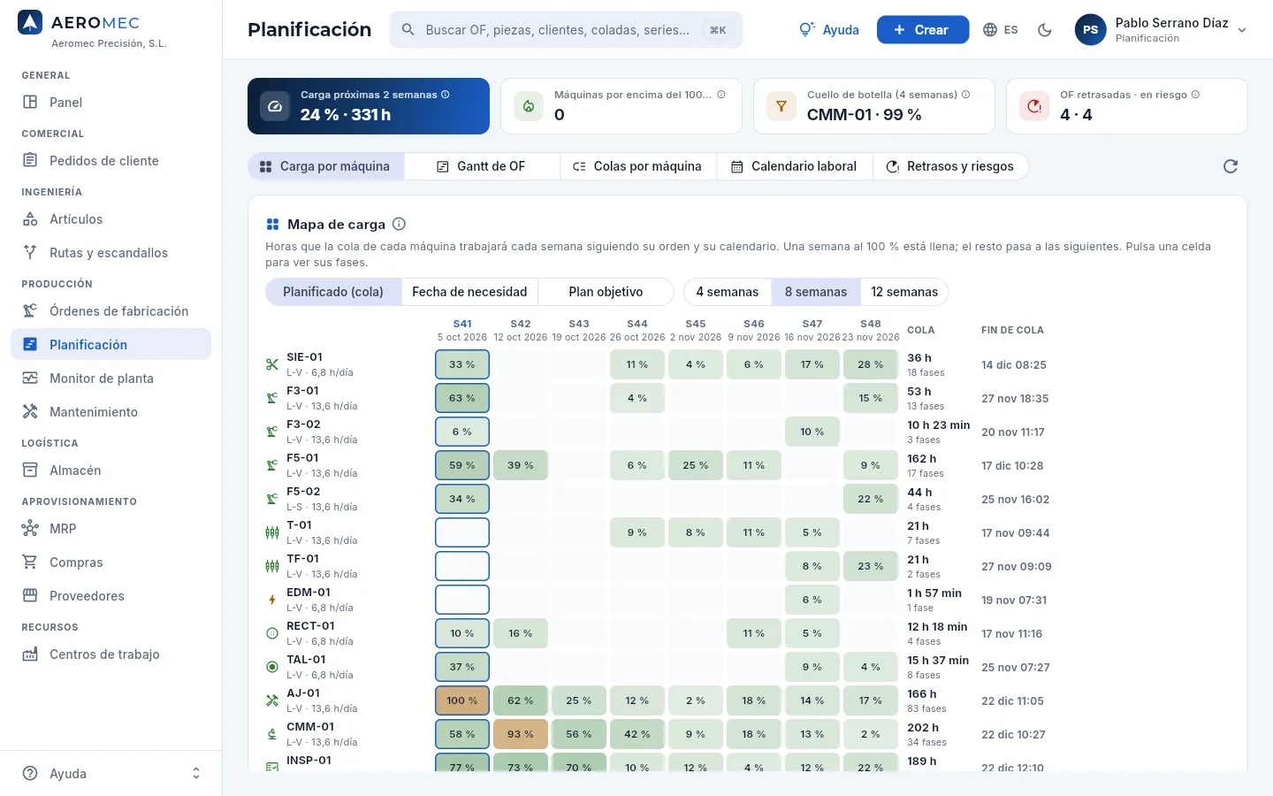Open MRP page
1273x796 pixels.
[111, 529]
